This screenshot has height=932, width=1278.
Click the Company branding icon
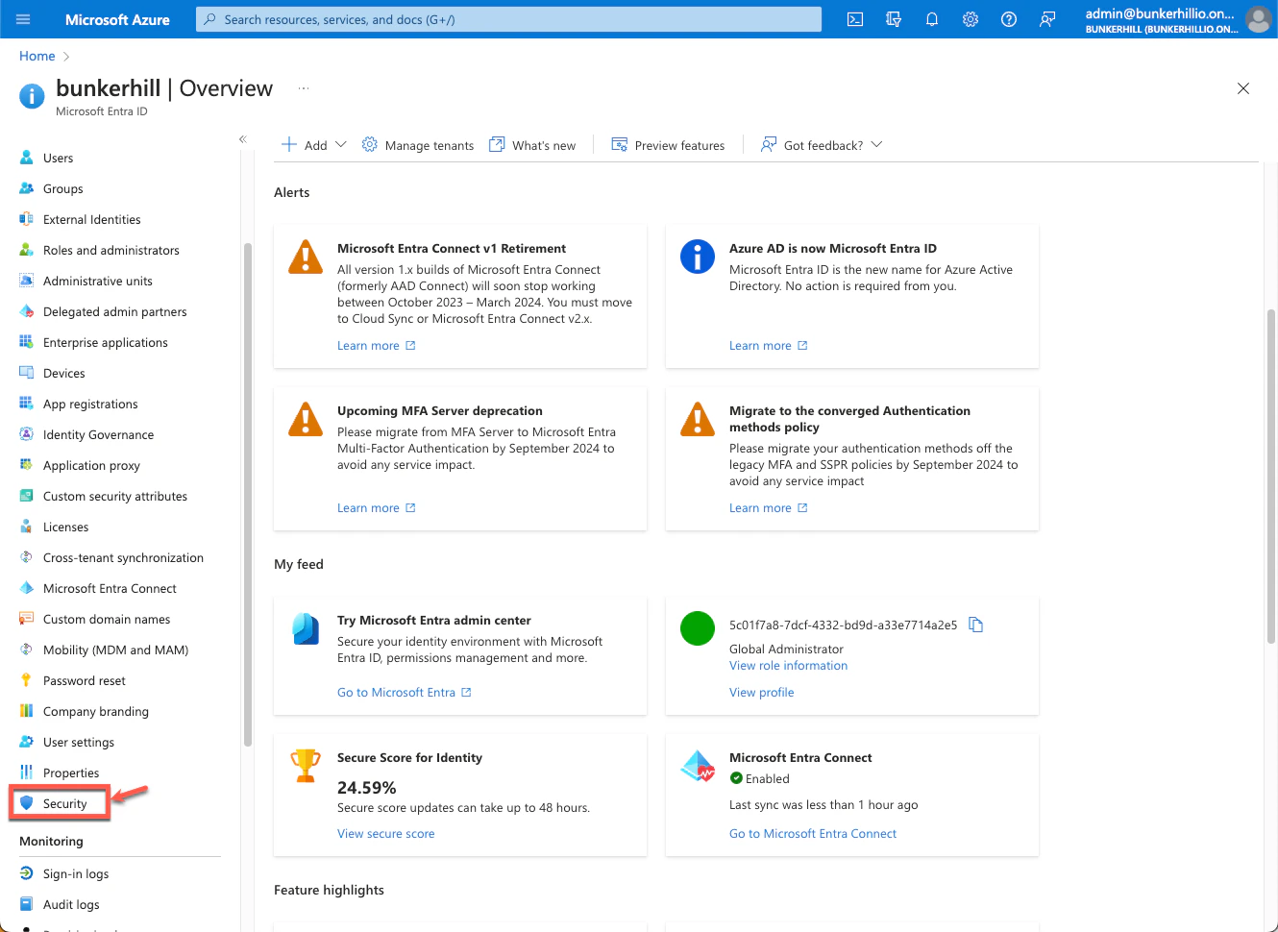(x=27, y=711)
